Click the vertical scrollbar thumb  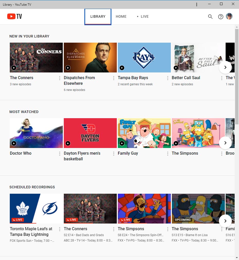[237, 77]
